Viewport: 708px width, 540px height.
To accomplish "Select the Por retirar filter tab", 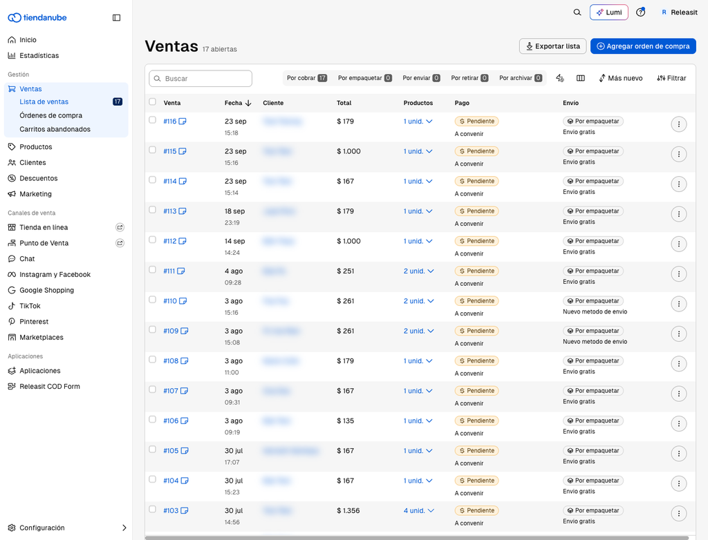I will pos(469,78).
